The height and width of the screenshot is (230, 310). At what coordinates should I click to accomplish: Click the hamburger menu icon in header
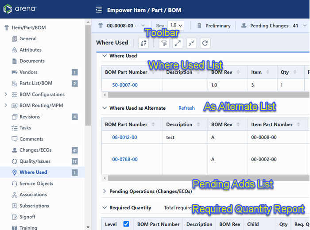pyautogui.click(x=99, y=10)
